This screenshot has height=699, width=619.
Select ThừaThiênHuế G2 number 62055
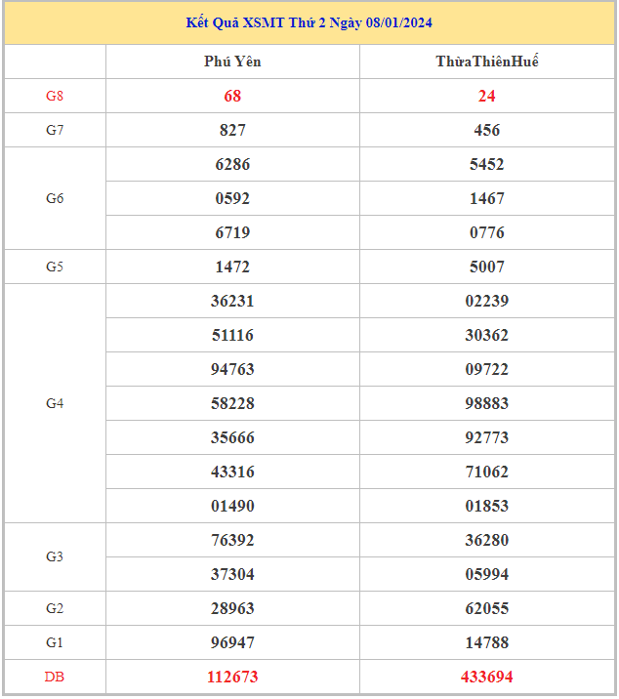[486, 608]
